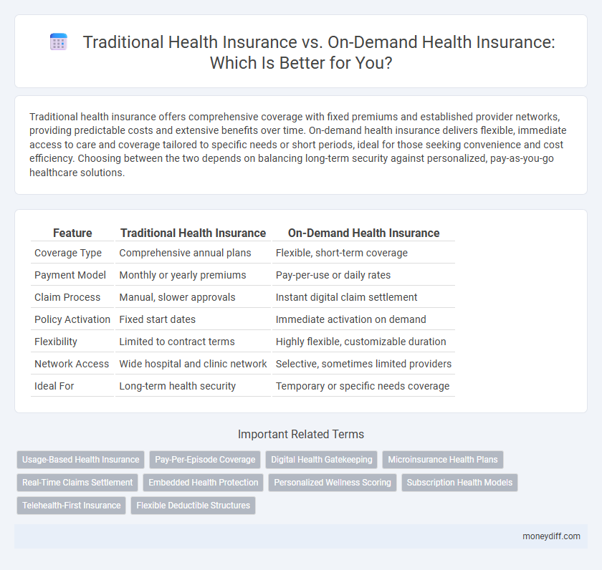This screenshot has width=602, height=570.
Task: Select the Microinsurance Health Plans tag
Action: pos(442,460)
